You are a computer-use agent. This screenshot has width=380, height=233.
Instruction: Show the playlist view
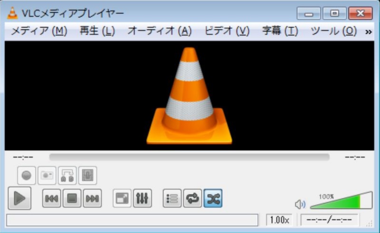tap(172, 198)
